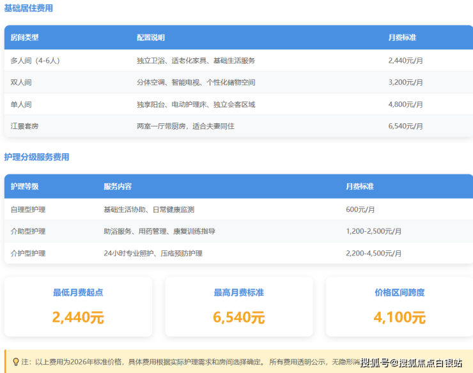
Task: Open the 价格区间跨度 summary card
Action: [x=399, y=307]
